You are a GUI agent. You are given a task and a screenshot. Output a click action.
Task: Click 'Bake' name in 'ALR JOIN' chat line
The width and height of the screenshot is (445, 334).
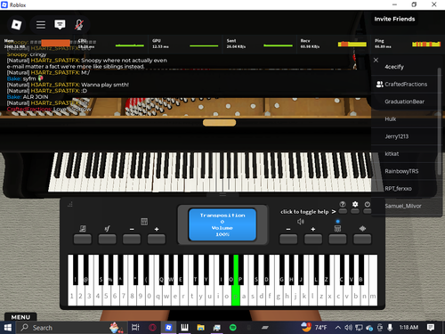pos(14,97)
